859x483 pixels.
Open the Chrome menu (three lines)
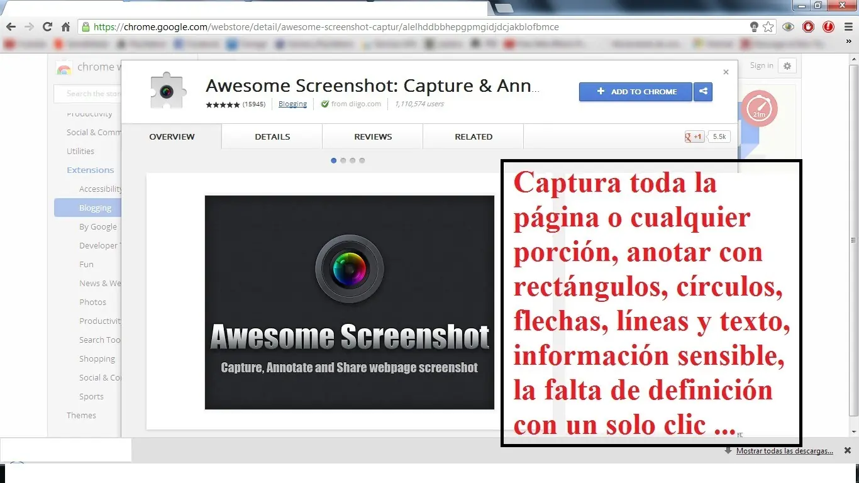click(x=847, y=27)
